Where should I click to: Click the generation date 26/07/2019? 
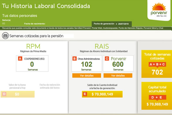[123, 24]
